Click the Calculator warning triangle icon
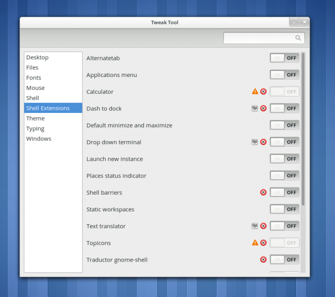335x297 pixels. tap(255, 91)
